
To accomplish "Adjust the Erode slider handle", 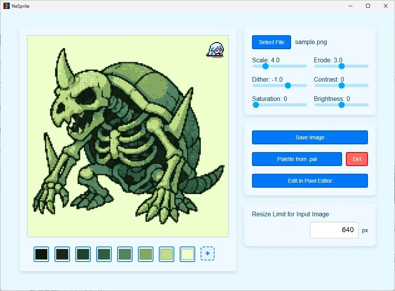I will pyautogui.click(x=341, y=66).
